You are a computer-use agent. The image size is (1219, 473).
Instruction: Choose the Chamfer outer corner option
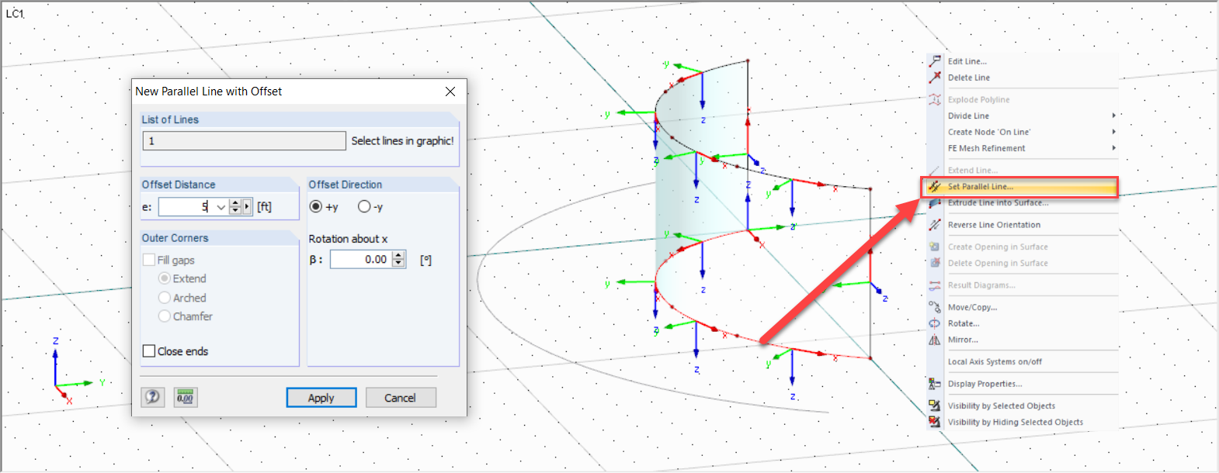(165, 316)
